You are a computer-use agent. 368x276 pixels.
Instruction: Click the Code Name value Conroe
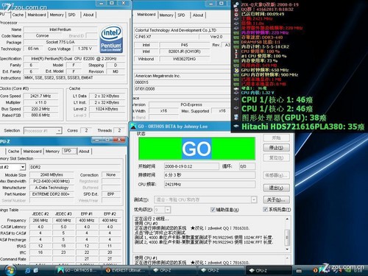pyautogui.click(x=42, y=36)
